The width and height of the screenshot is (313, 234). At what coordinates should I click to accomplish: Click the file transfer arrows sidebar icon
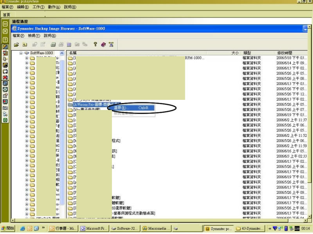click(x=5, y=47)
